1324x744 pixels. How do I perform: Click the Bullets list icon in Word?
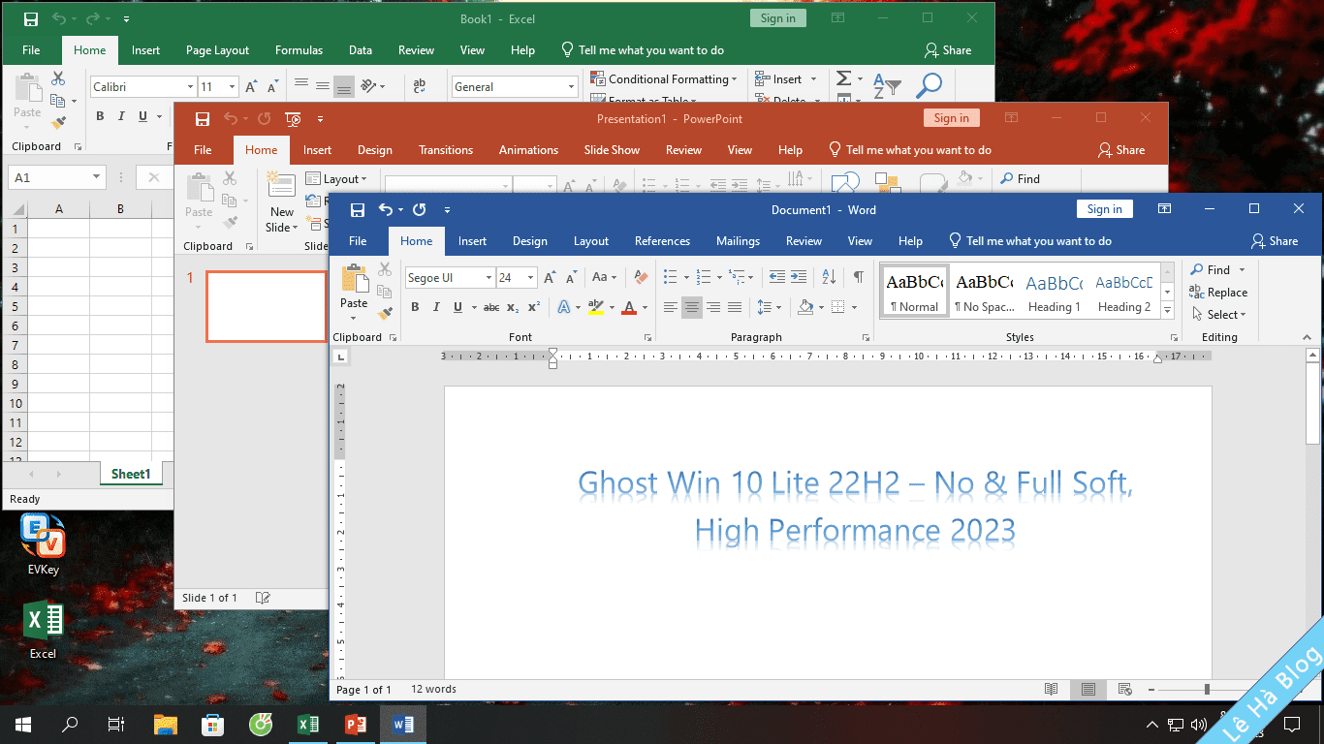[670, 278]
